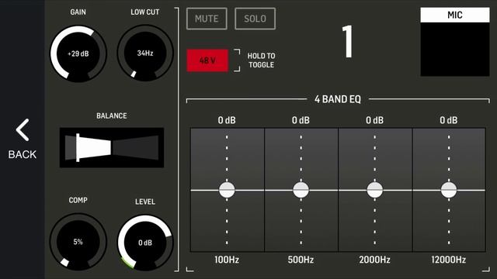
Task: Click the 12000Hz frequency label
Action: [449, 260]
